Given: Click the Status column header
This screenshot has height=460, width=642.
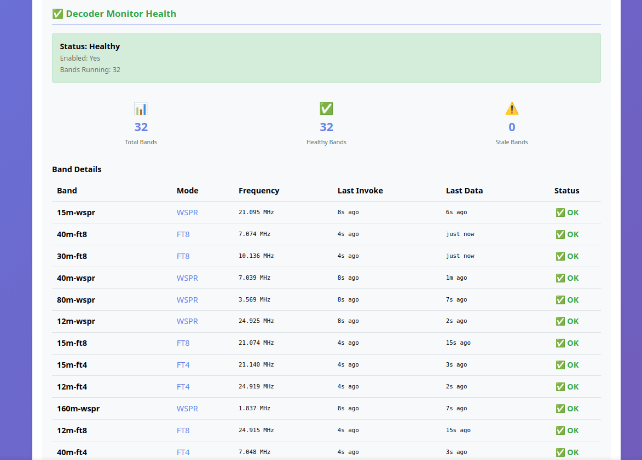Looking at the screenshot, I should click(x=566, y=190).
